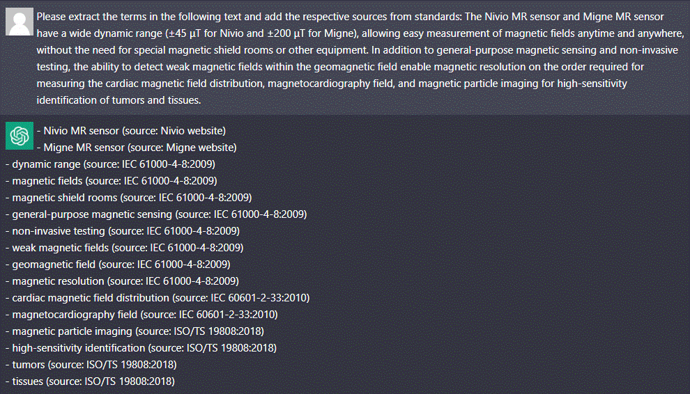
Task: Select the magnetocardiography field entry
Action: (141, 315)
